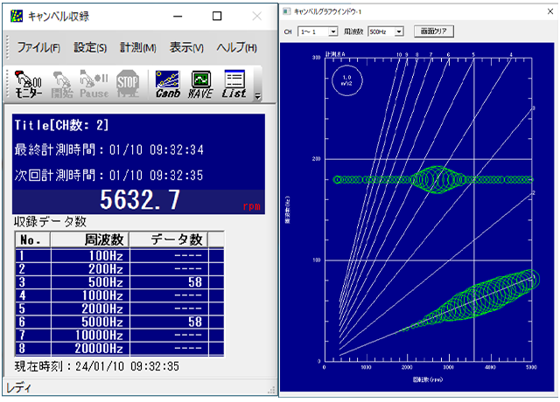
Task: Click the 次回計測時間 line
Action: click(x=108, y=175)
